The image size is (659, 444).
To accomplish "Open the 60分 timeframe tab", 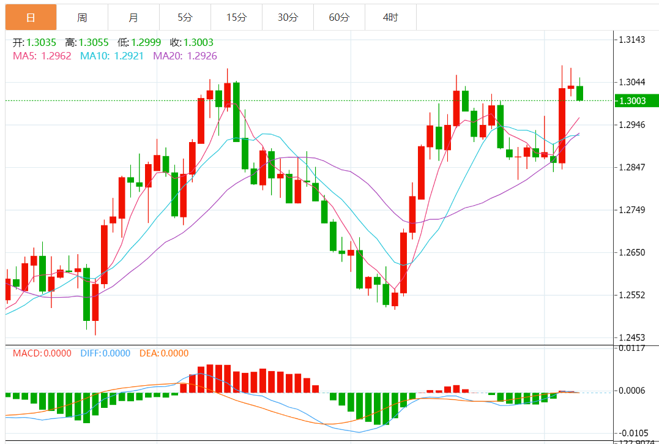I will tap(339, 17).
